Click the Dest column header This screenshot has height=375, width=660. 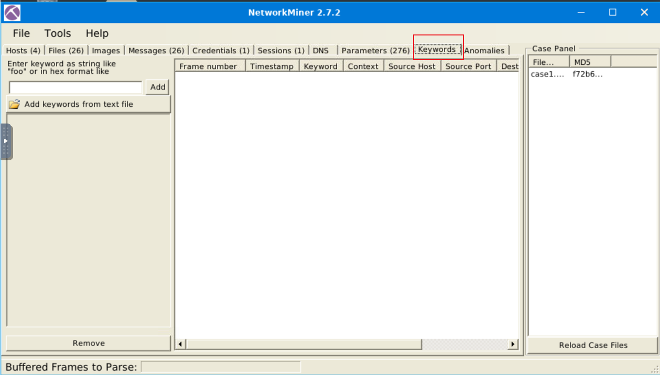click(x=508, y=66)
